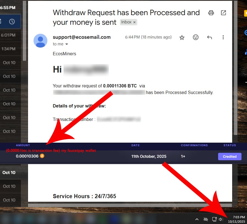
Task: Click the 0.00010306 amount value
Action: click(27, 156)
